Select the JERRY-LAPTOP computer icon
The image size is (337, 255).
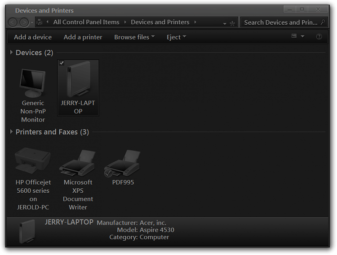(78, 79)
